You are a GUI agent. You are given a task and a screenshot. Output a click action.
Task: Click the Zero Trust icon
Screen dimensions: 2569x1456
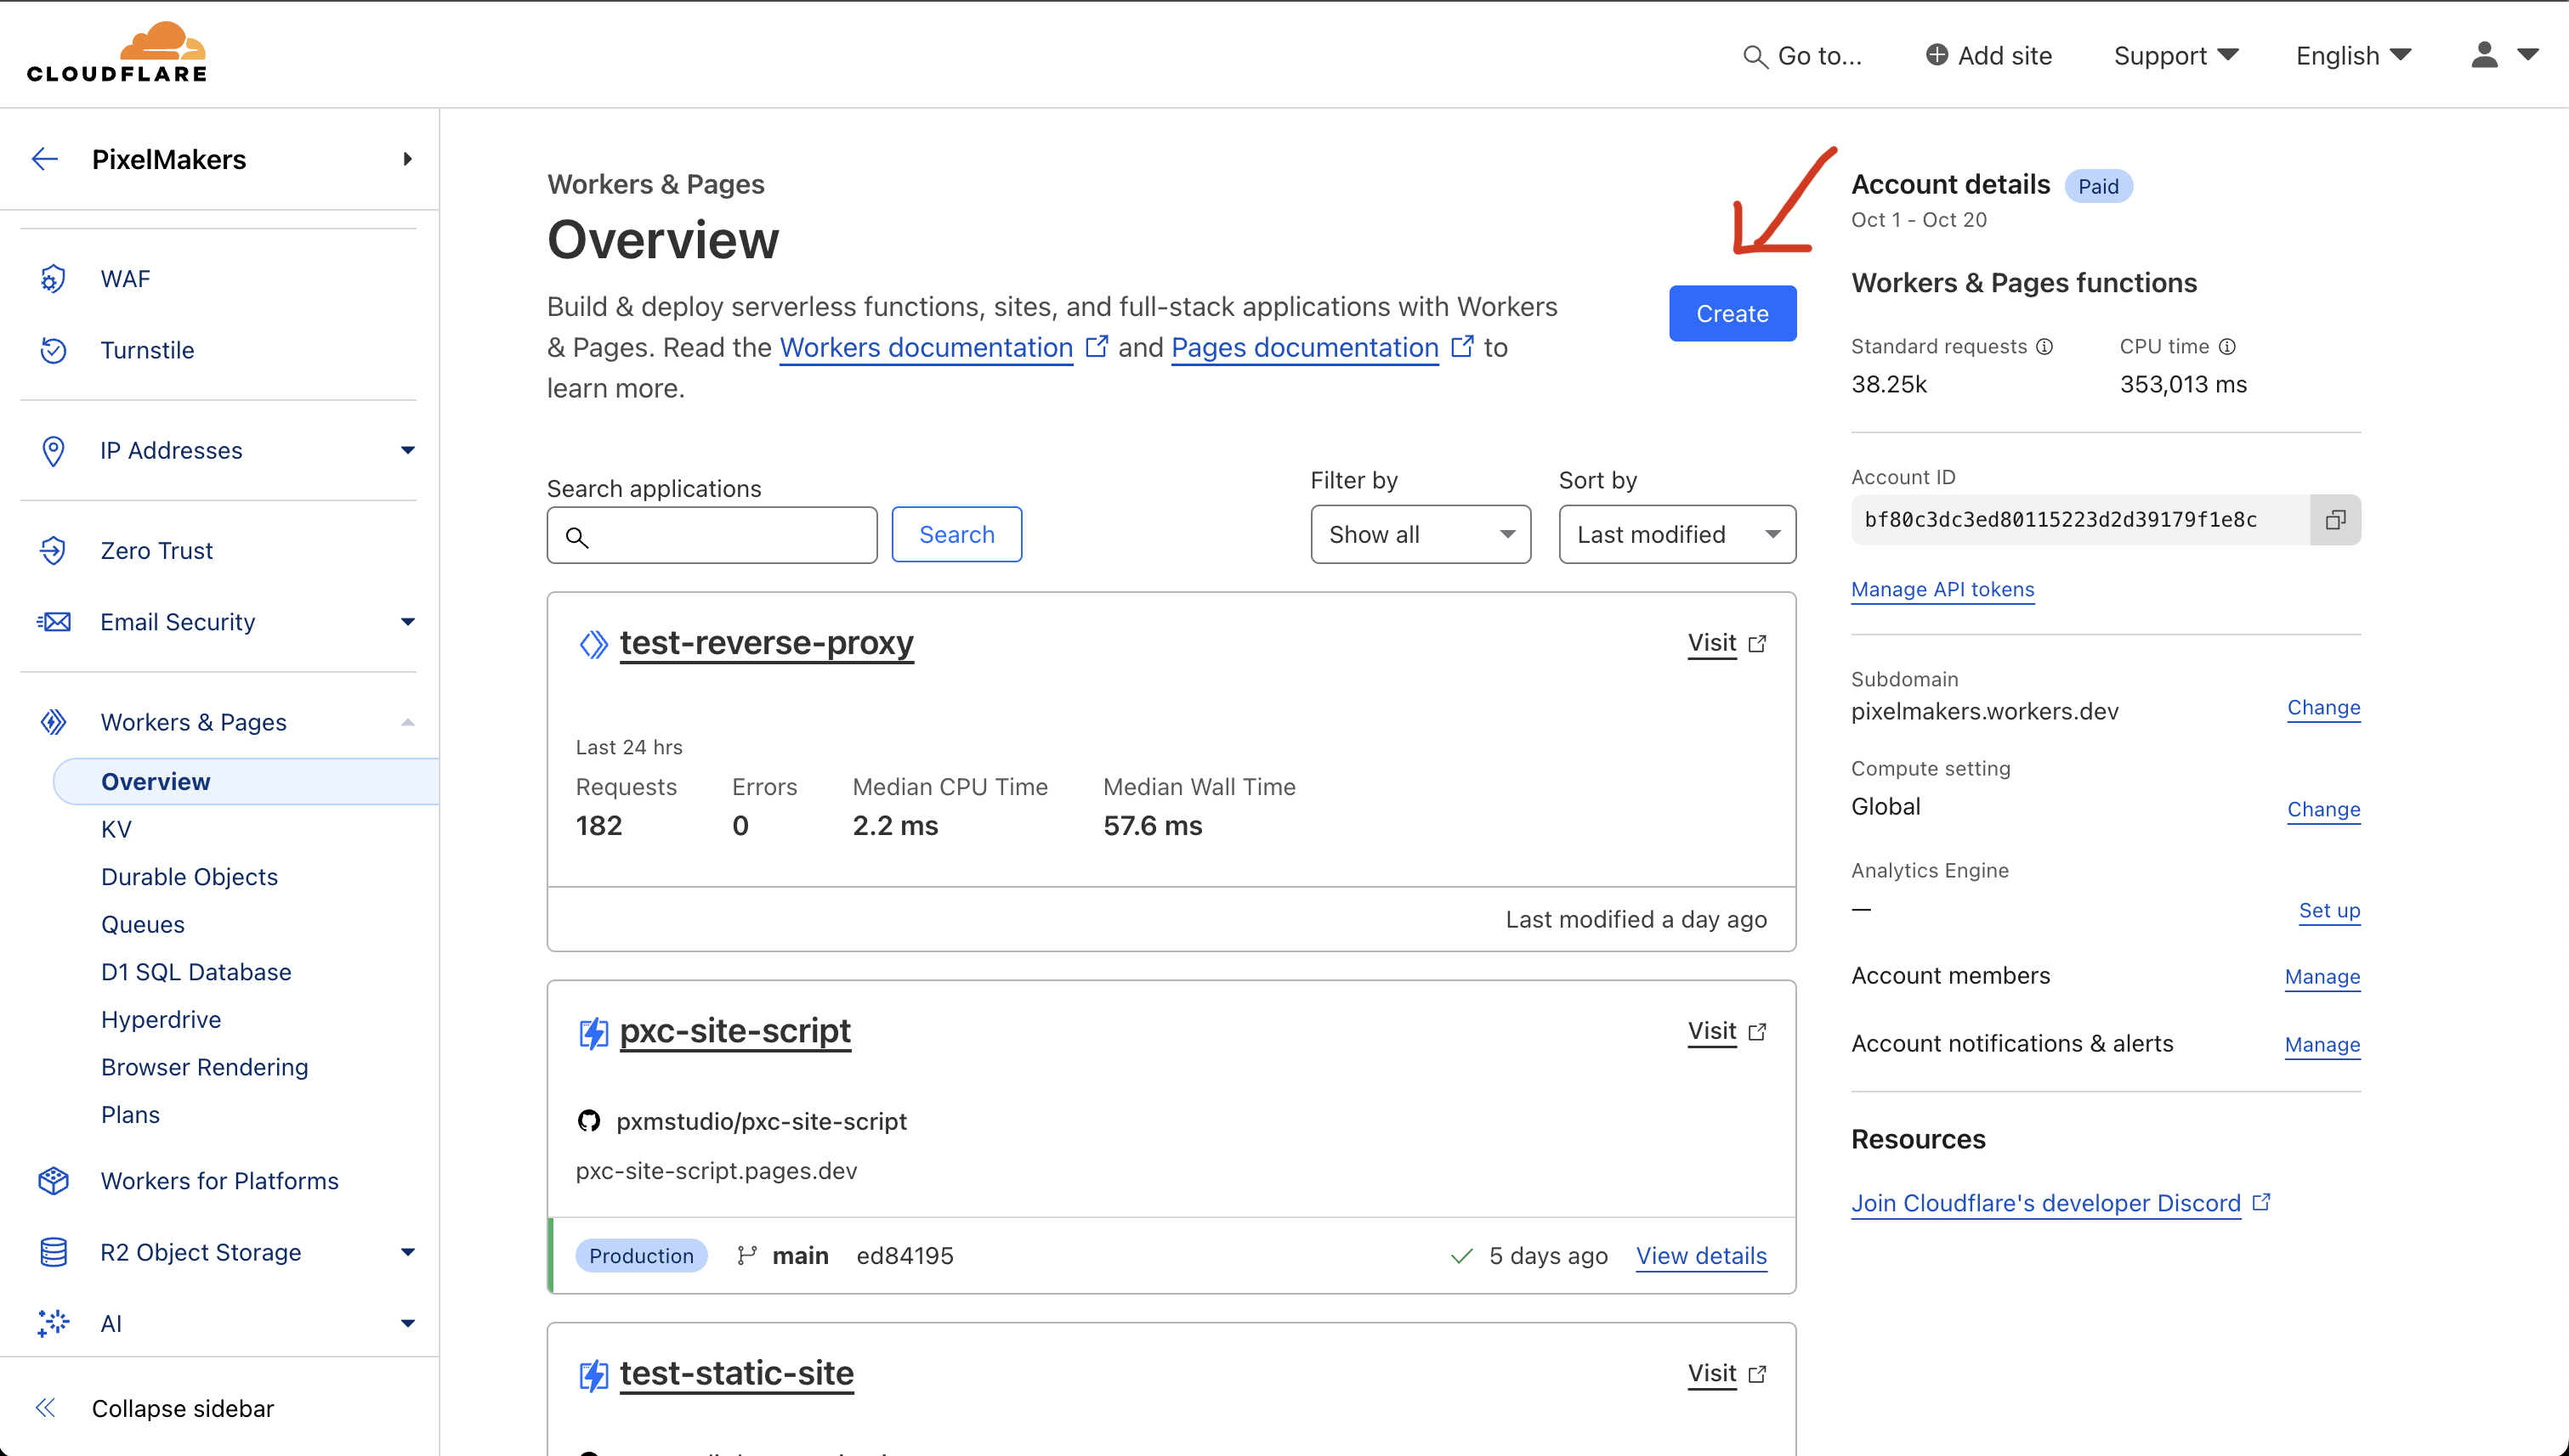click(53, 550)
